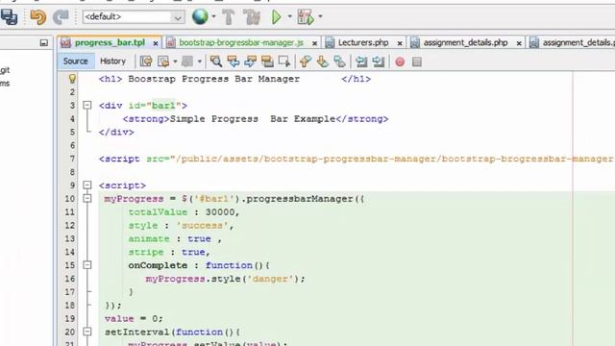The width and height of the screenshot is (615, 346).
Task: Close the assignment_details.php tab
Action: pos(519,43)
